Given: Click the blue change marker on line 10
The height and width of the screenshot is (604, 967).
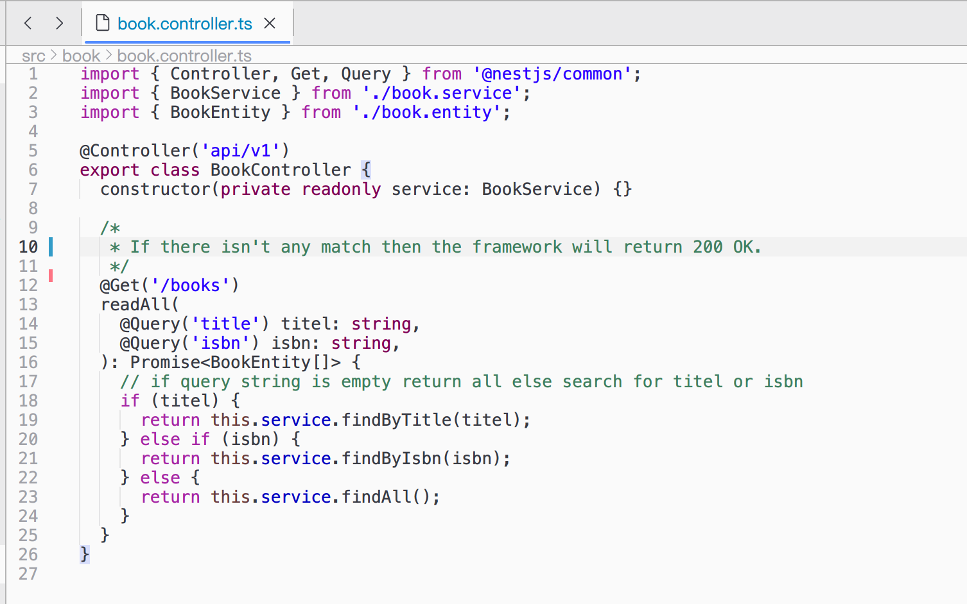Looking at the screenshot, I should (x=51, y=247).
